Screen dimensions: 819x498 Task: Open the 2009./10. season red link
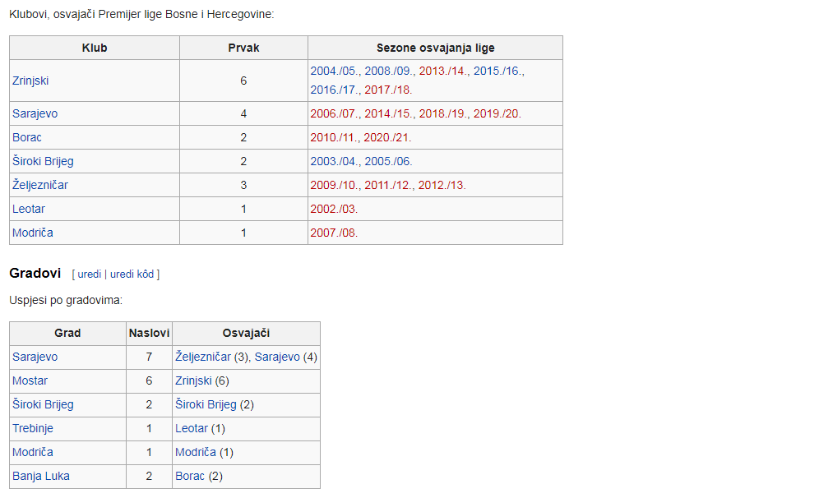click(x=335, y=185)
